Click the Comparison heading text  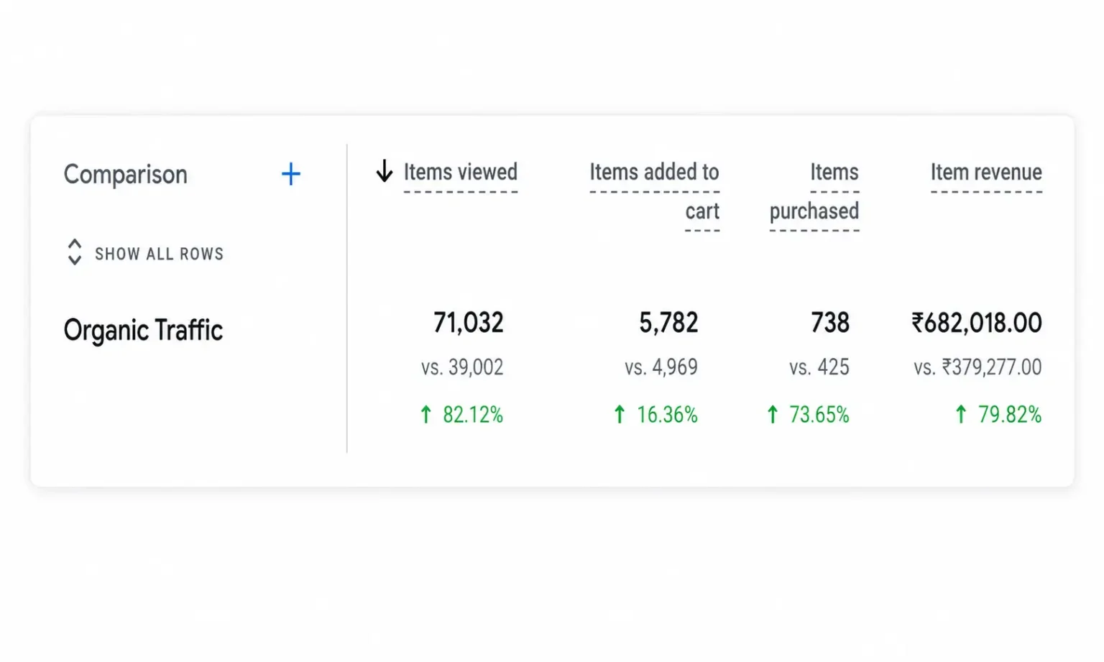tap(126, 175)
